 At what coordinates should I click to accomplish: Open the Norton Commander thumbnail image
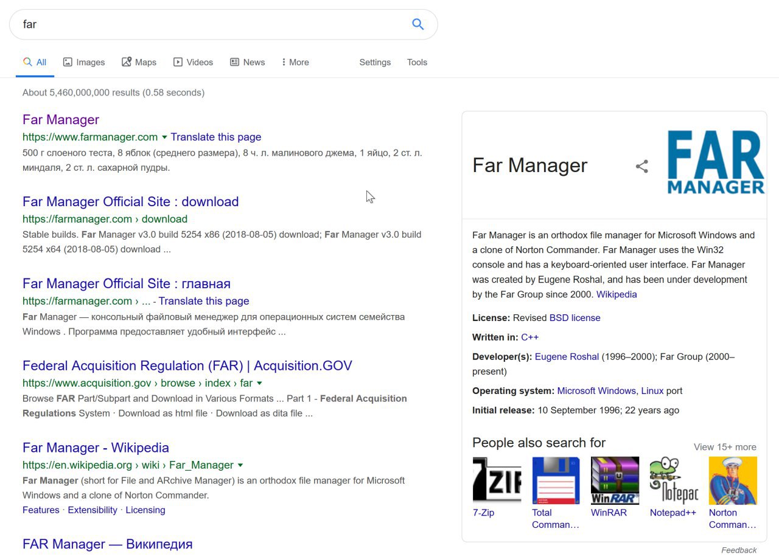click(733, 480)
